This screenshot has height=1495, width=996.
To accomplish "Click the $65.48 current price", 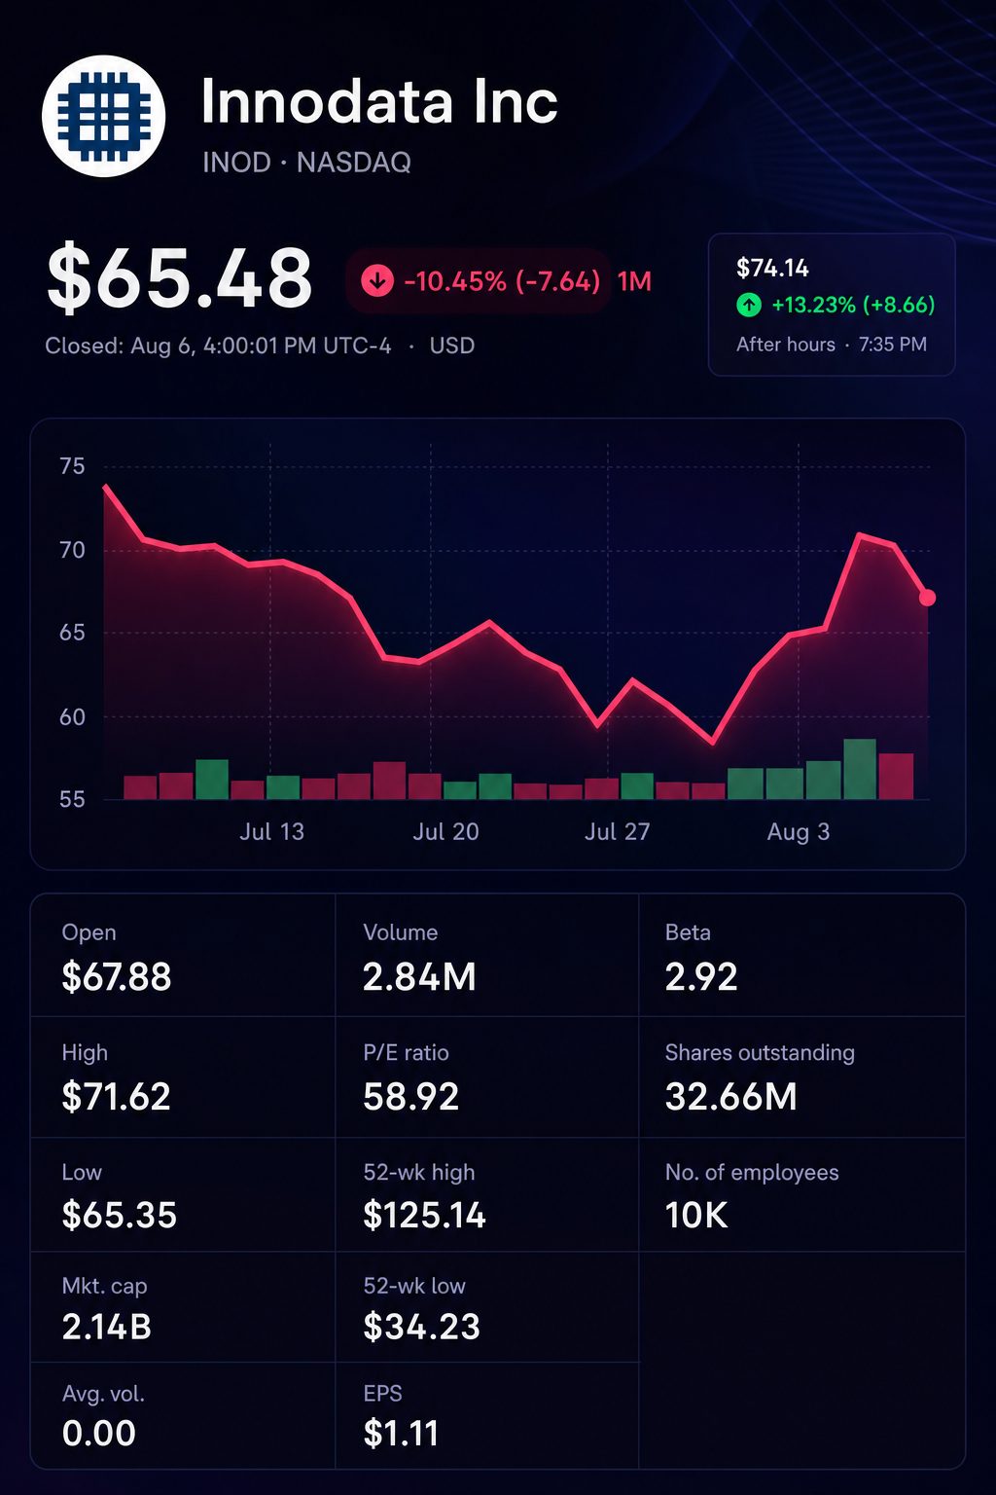I will (180, 279).
